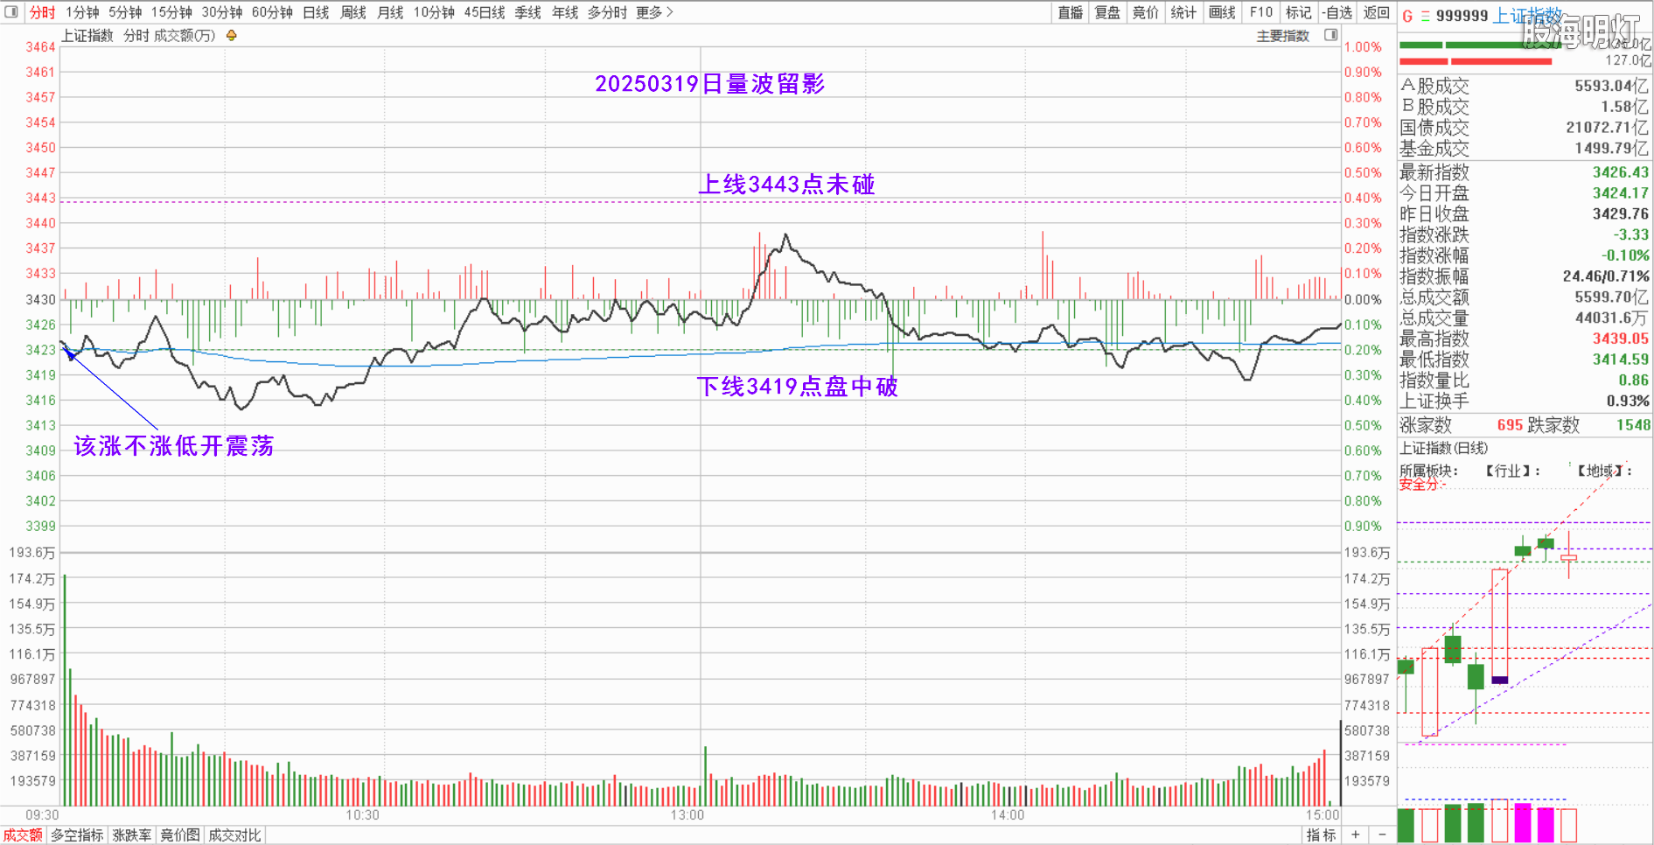This screenshot has height=845, width=1654.
Task: Click the 上证指数 title link
Action: [1527, 16]
